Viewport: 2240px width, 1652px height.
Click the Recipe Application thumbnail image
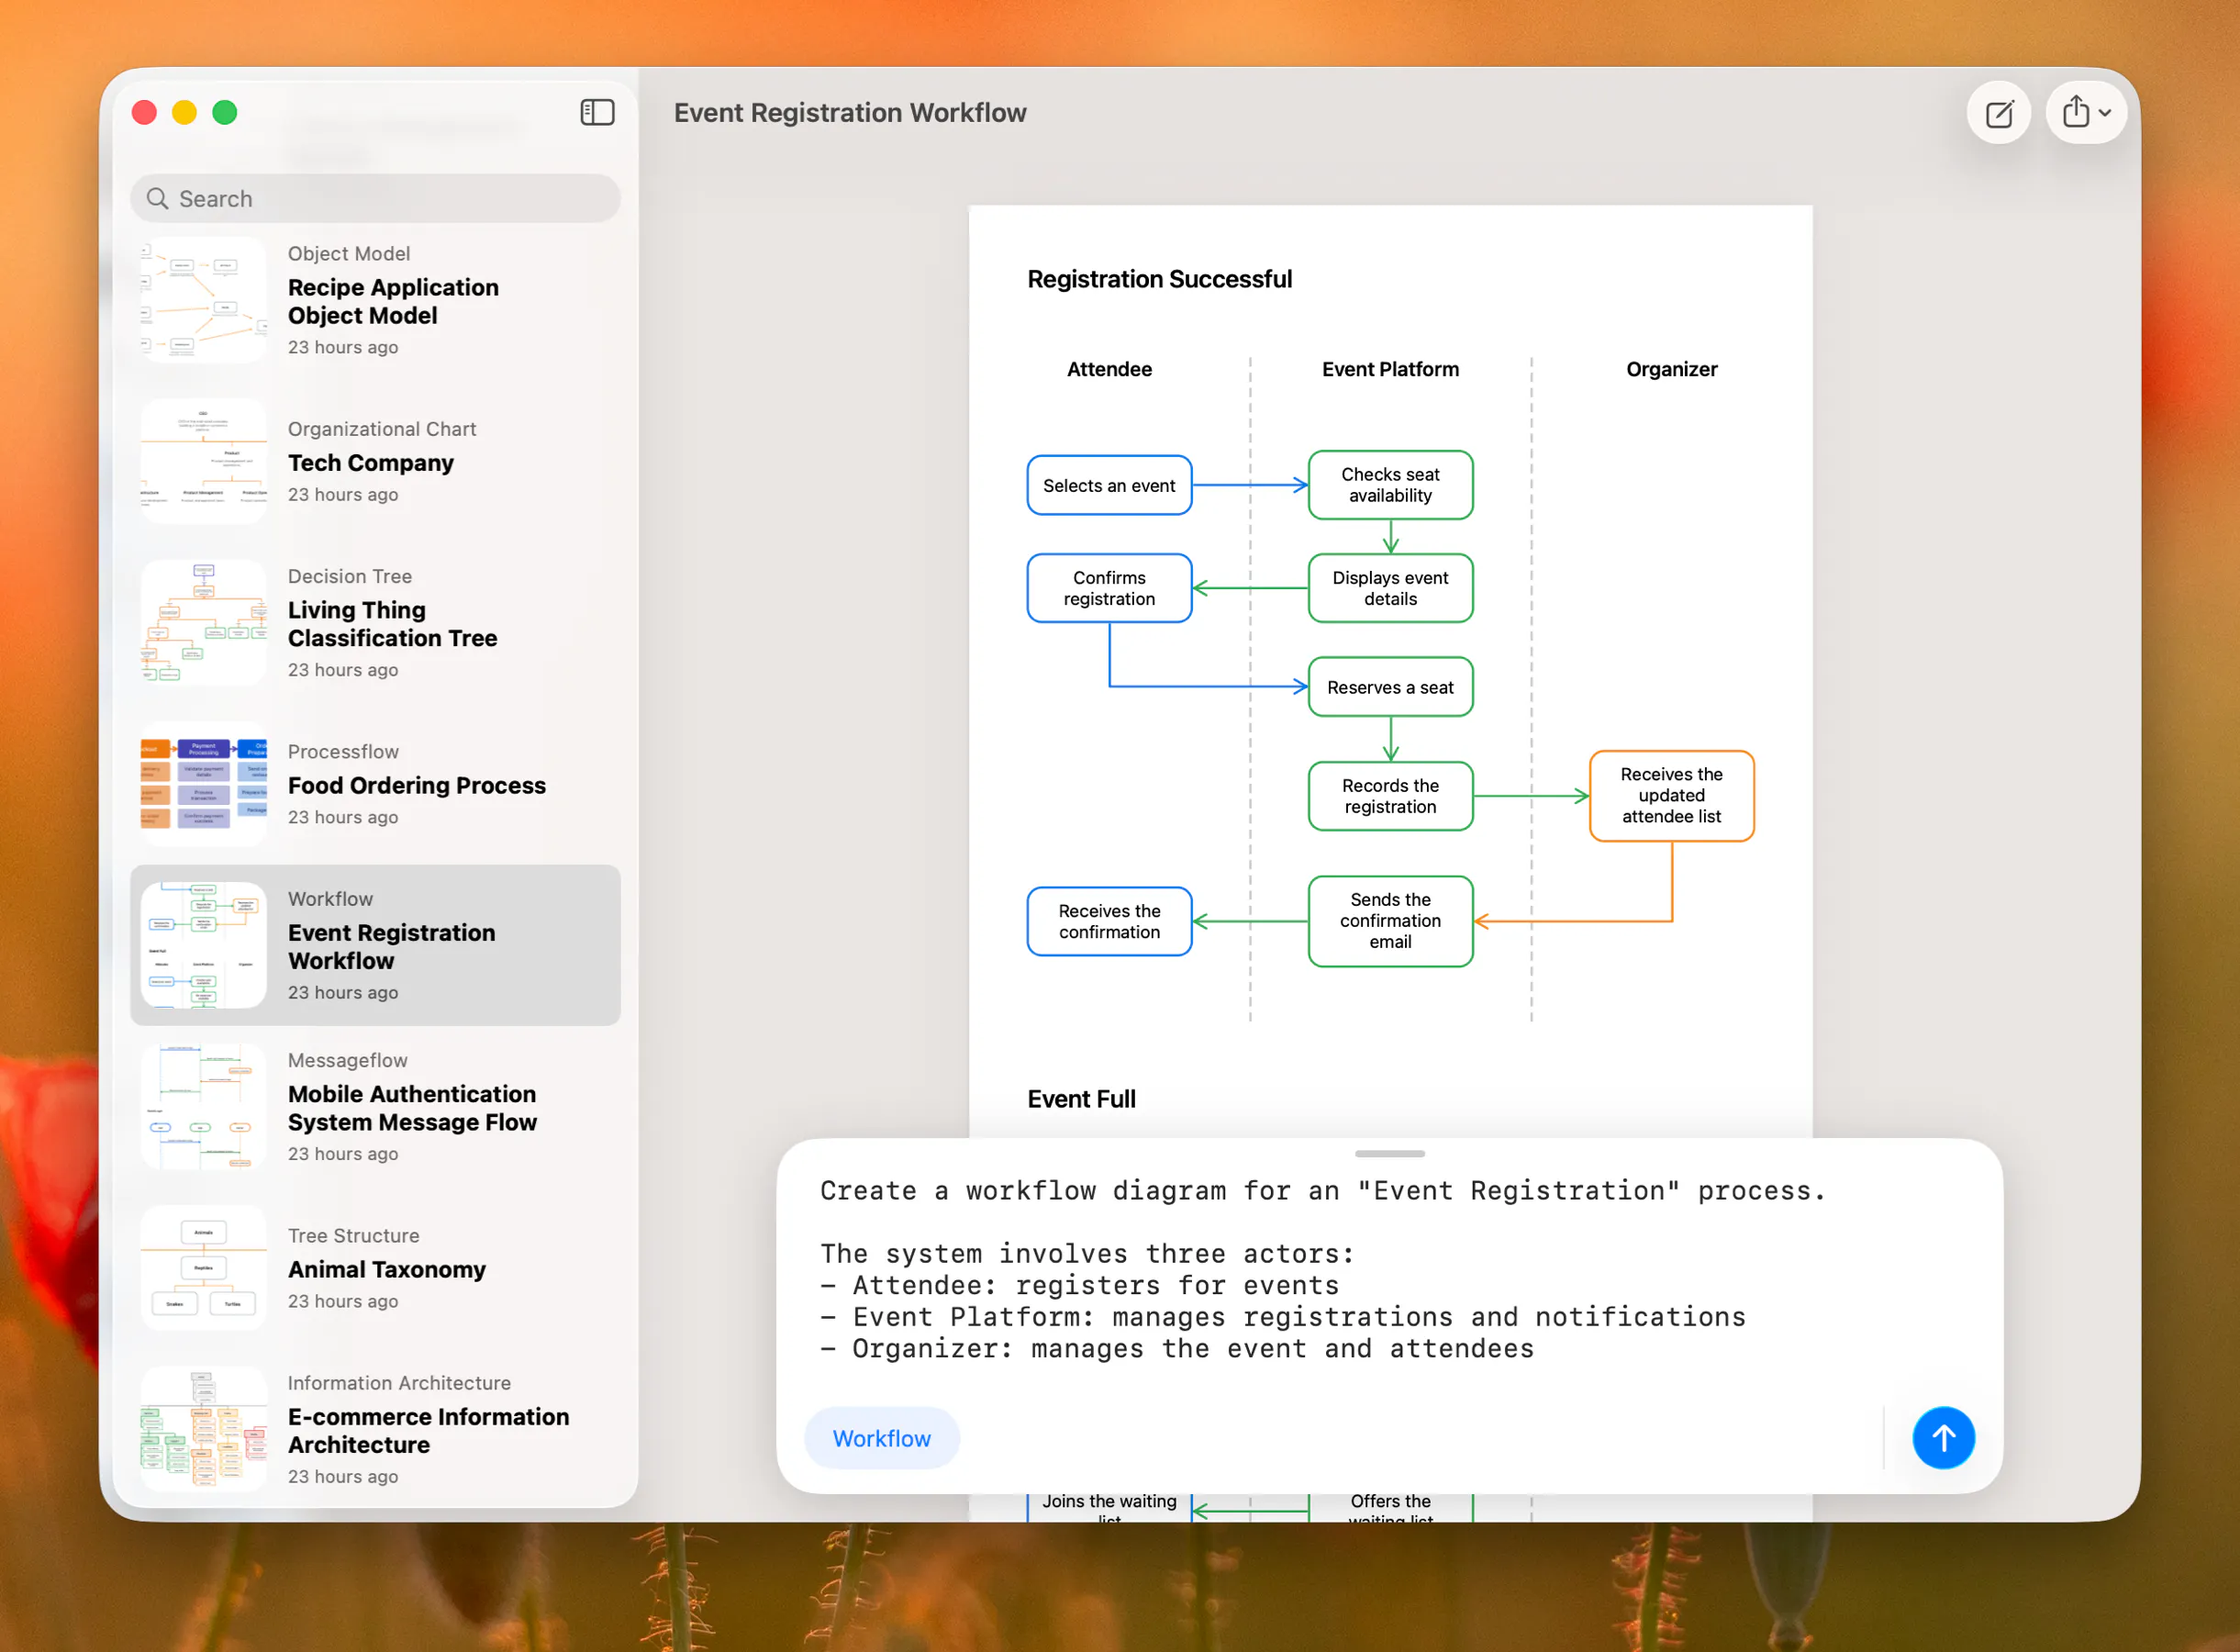pyautogui.click(x=204, y=300)
